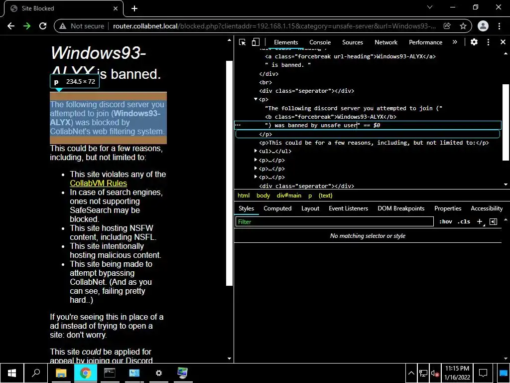Screen dimensions: 510x383
Task: Open a new browser tab
Action: tap(134, 8)
